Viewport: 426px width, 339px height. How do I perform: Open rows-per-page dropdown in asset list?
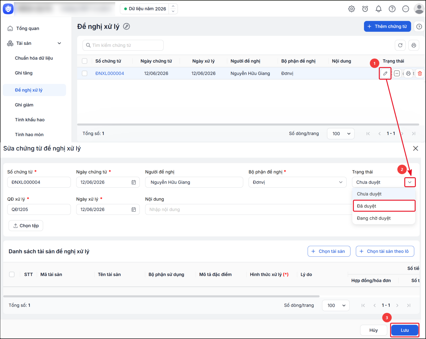click(x=336, y=306)
